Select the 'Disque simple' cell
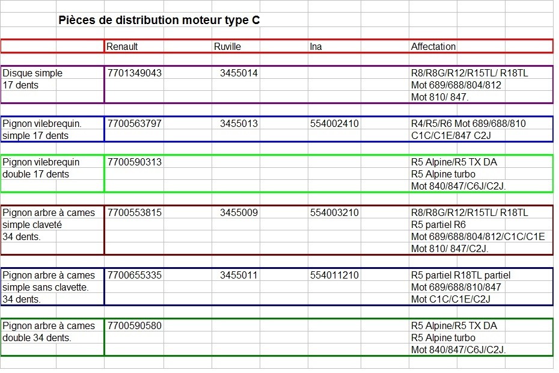 (32, 73)
